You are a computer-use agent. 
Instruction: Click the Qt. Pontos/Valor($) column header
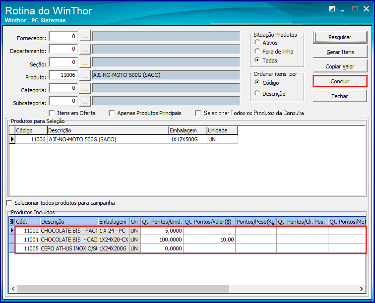pyautogui.click(x=209, y=222)
